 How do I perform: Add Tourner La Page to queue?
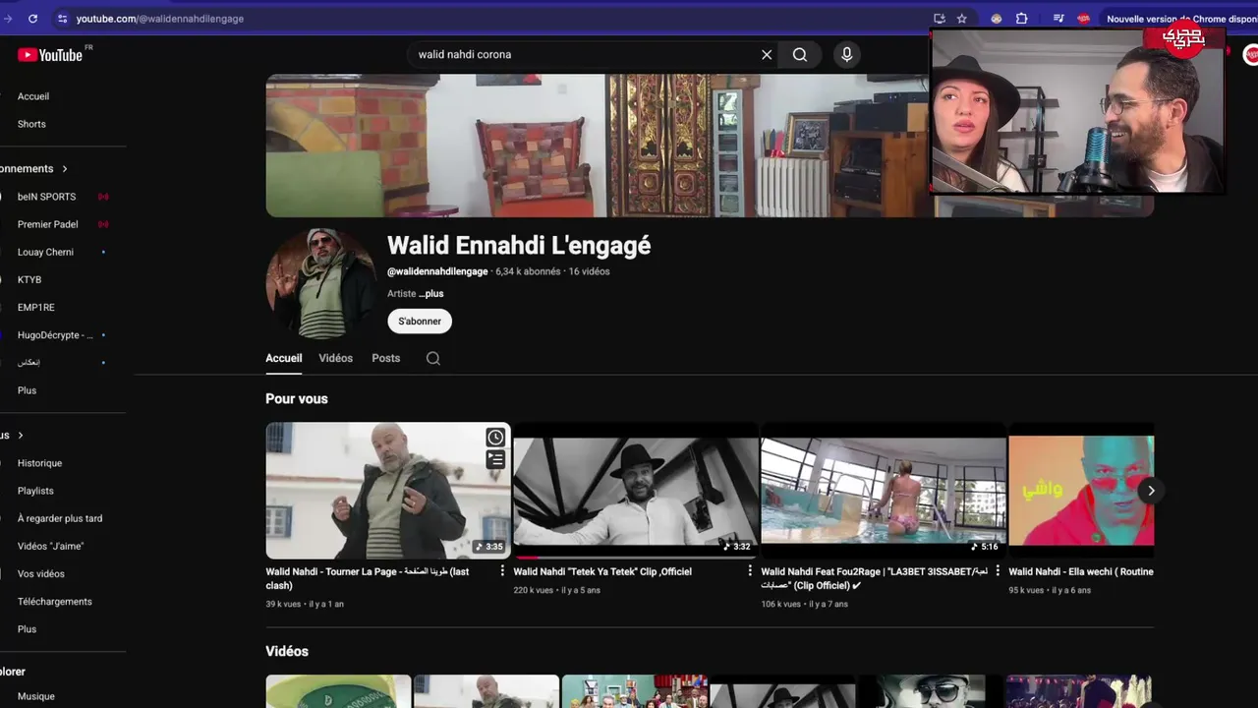[495, 459]
